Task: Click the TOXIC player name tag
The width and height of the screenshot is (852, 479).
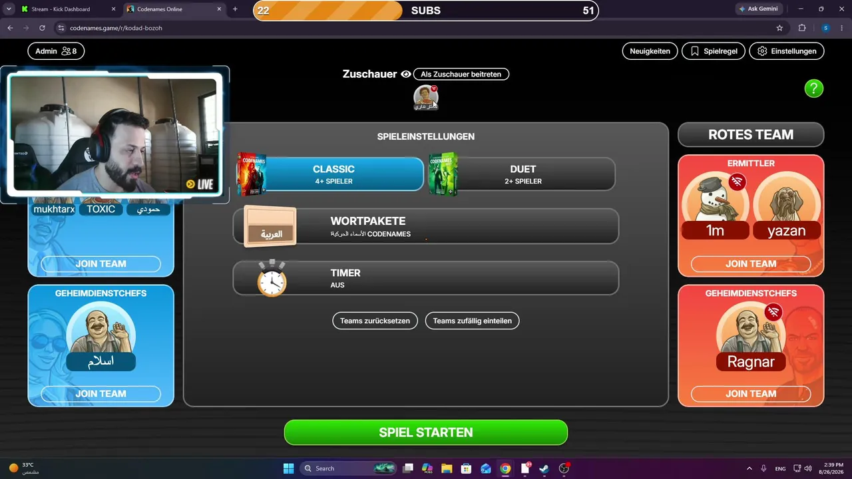Action: coord(101,209)
